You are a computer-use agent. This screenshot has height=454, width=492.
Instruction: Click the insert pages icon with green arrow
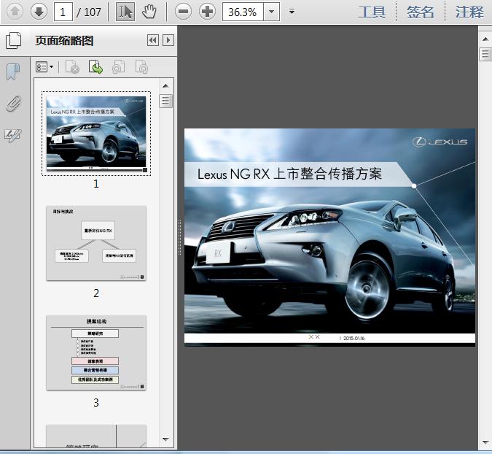(x=95, y=67)
